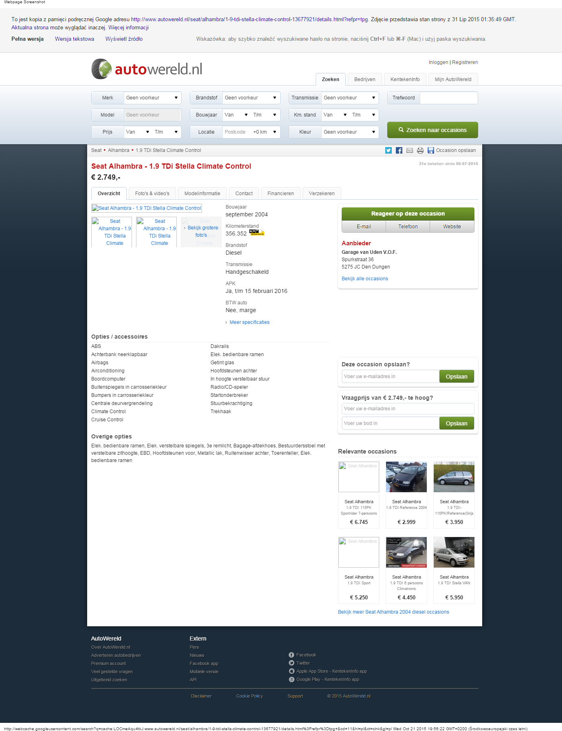
Task: Click the NAP badge beside the mileage
Action: click(x=256, y=232)
